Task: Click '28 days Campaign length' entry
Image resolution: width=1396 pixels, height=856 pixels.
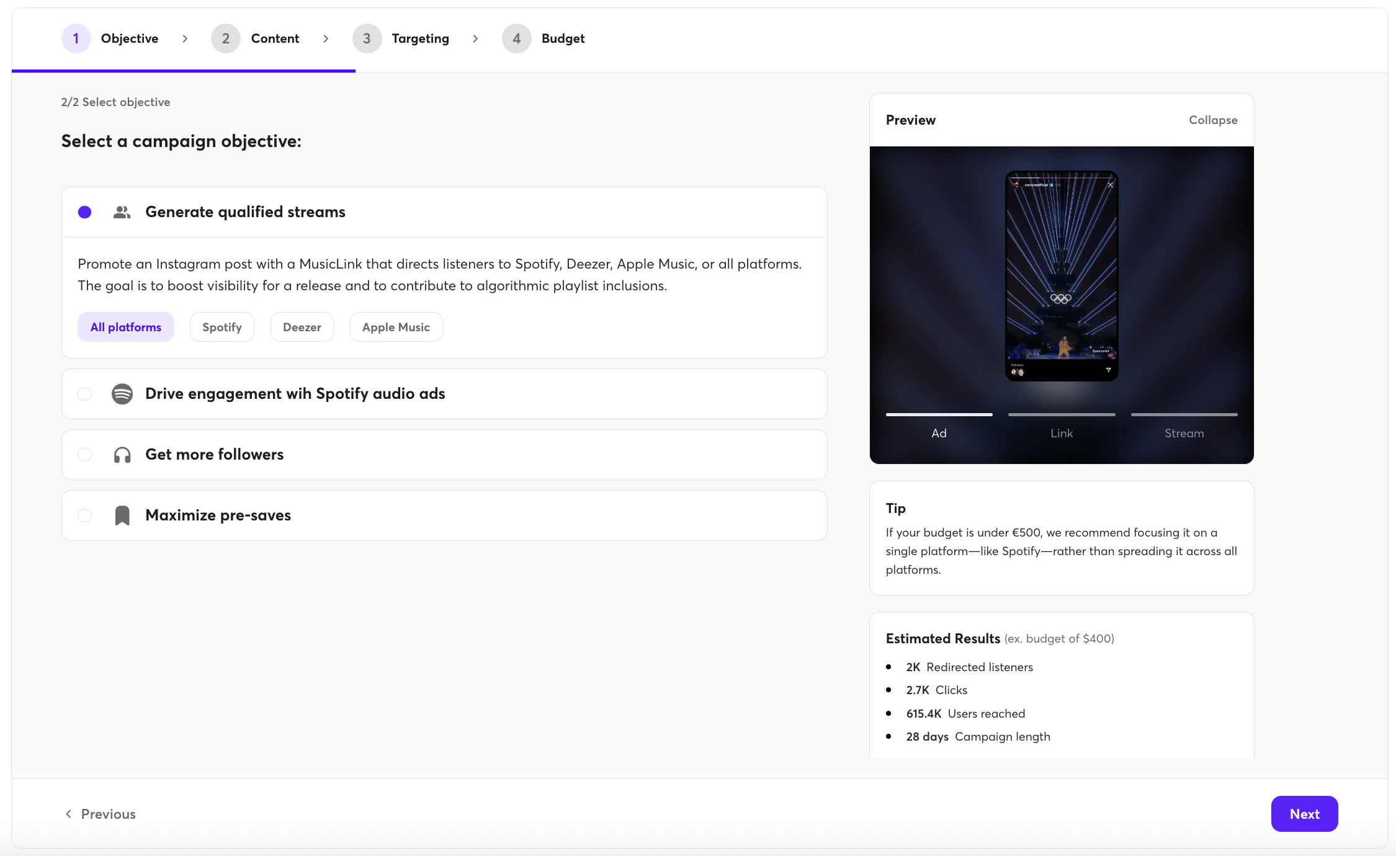Action: click(978, 736)
